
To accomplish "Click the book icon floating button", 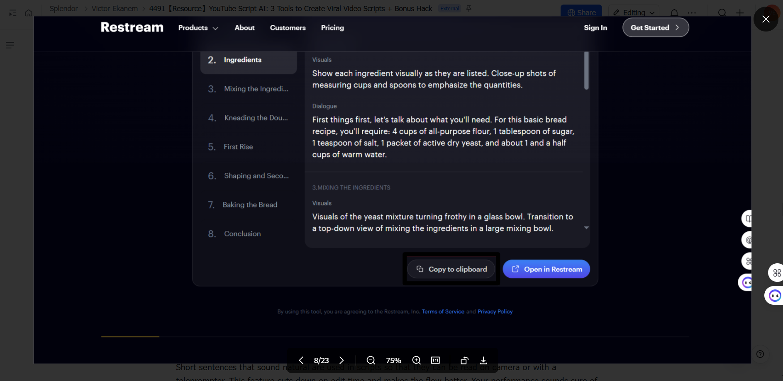I will [x=747, y=218].
